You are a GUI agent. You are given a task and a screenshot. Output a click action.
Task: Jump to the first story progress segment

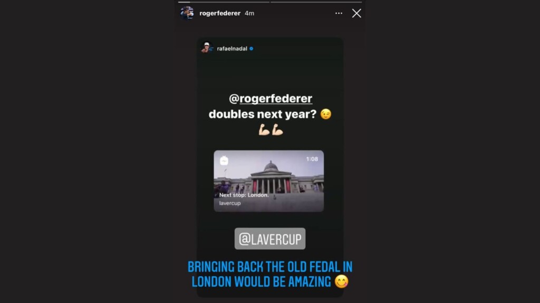click(224, 2)
